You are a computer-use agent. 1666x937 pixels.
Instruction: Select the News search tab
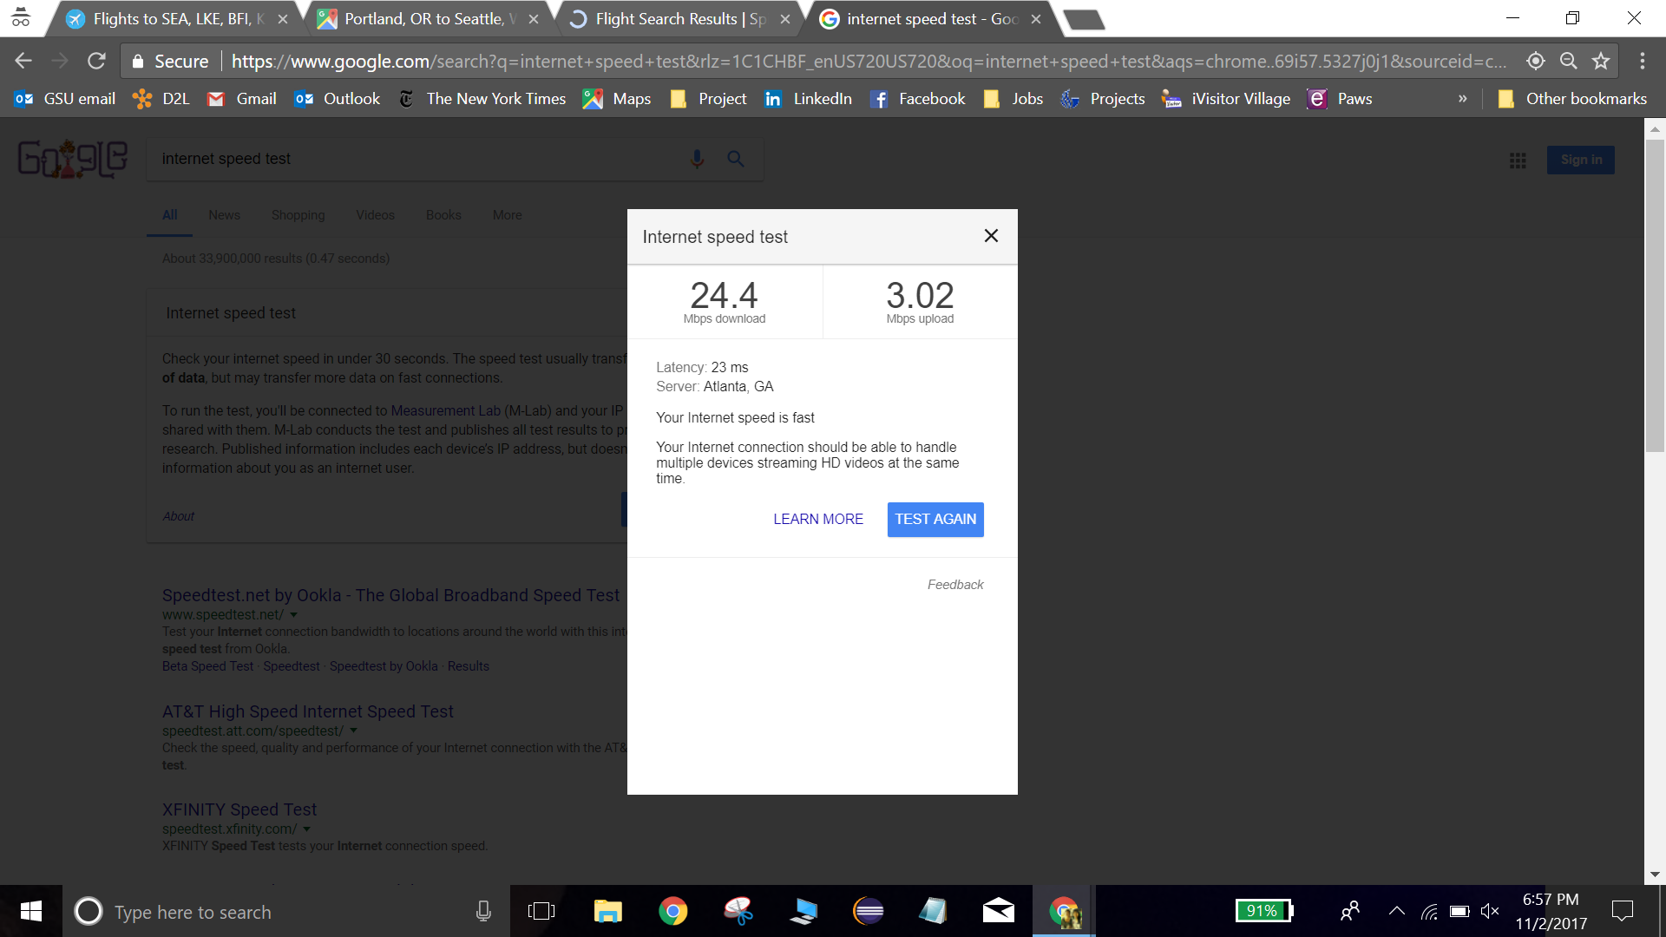point(224,215)
